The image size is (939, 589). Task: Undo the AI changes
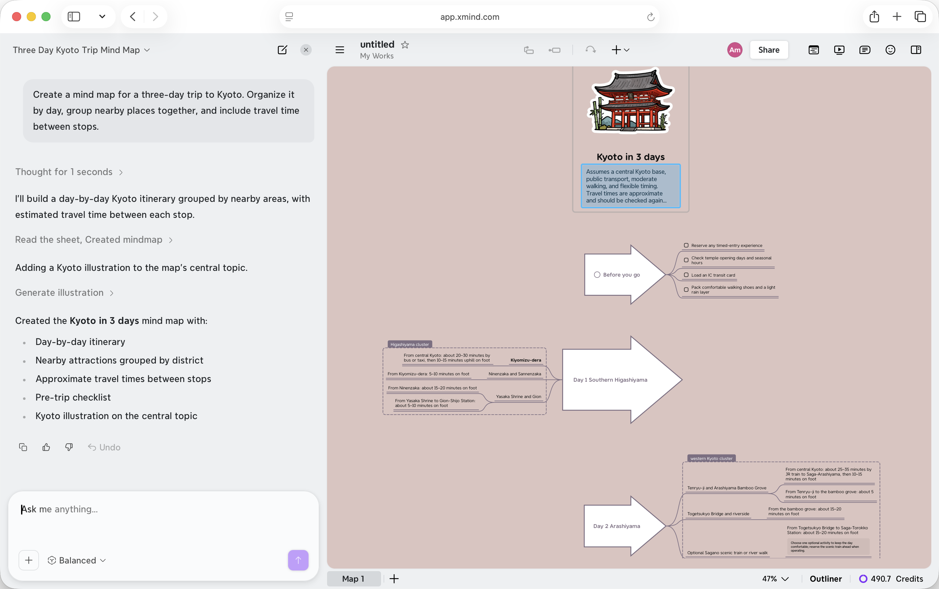pos(104,447)
